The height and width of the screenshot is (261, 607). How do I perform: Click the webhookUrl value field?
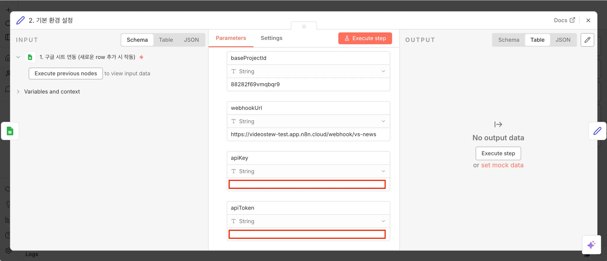coord(308,134)
